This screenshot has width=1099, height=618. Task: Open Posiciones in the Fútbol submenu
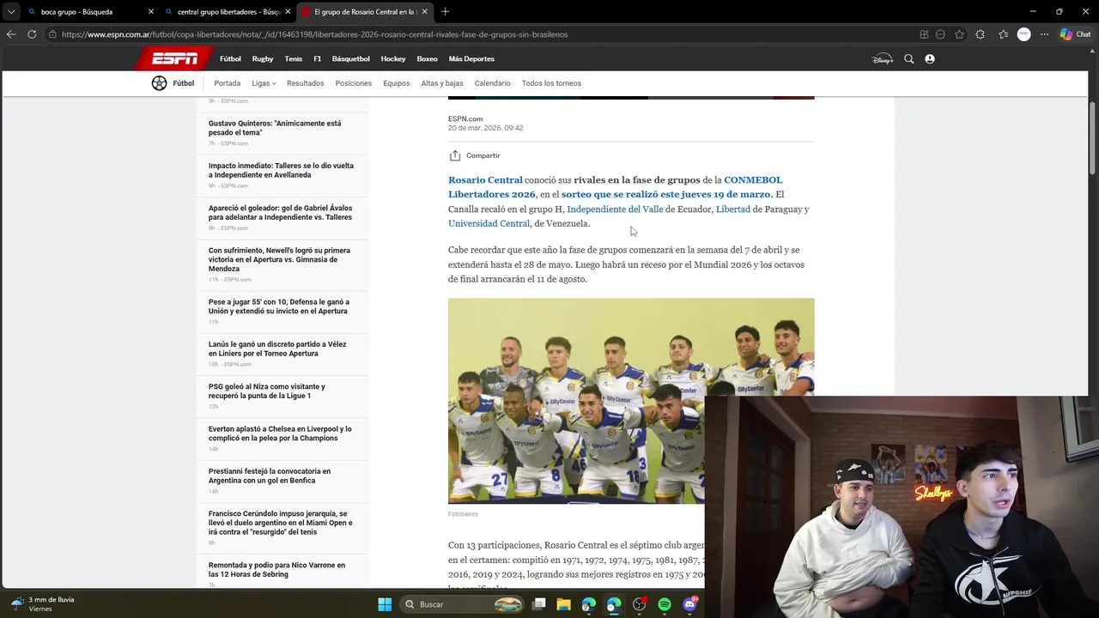(x=354, y=83)
